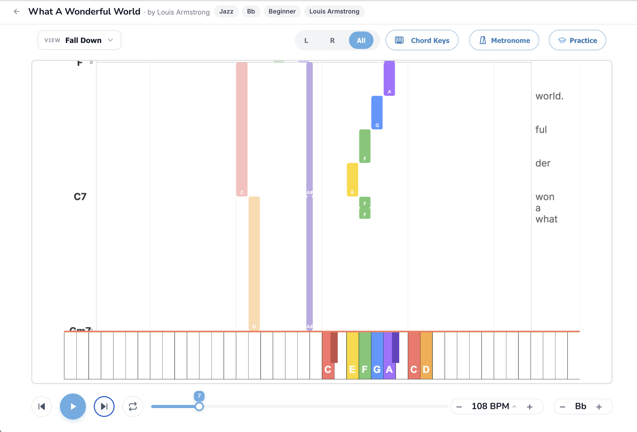637x432 pixels.
Task: Toggle Chord Keys
Action: [x=422, y=40]
